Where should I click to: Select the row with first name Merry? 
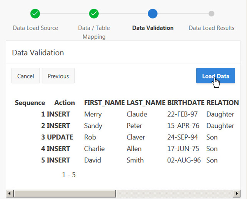pyautogui.click(x=93, y=114)
